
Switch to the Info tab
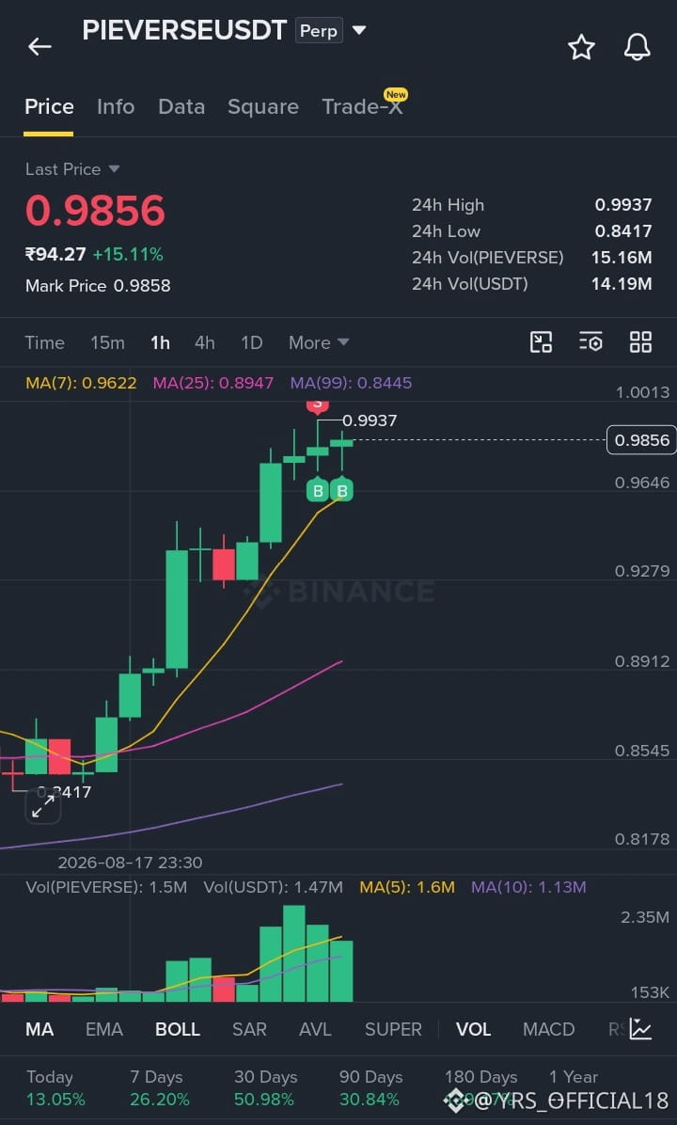[116, 107]
